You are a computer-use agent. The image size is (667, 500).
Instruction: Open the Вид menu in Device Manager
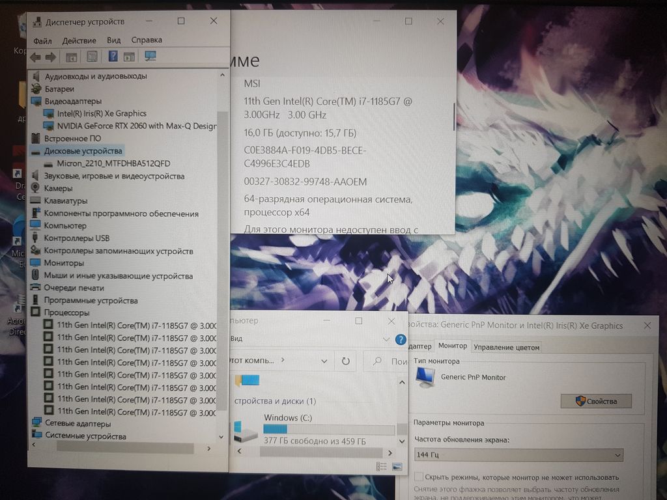click(113, 40)
